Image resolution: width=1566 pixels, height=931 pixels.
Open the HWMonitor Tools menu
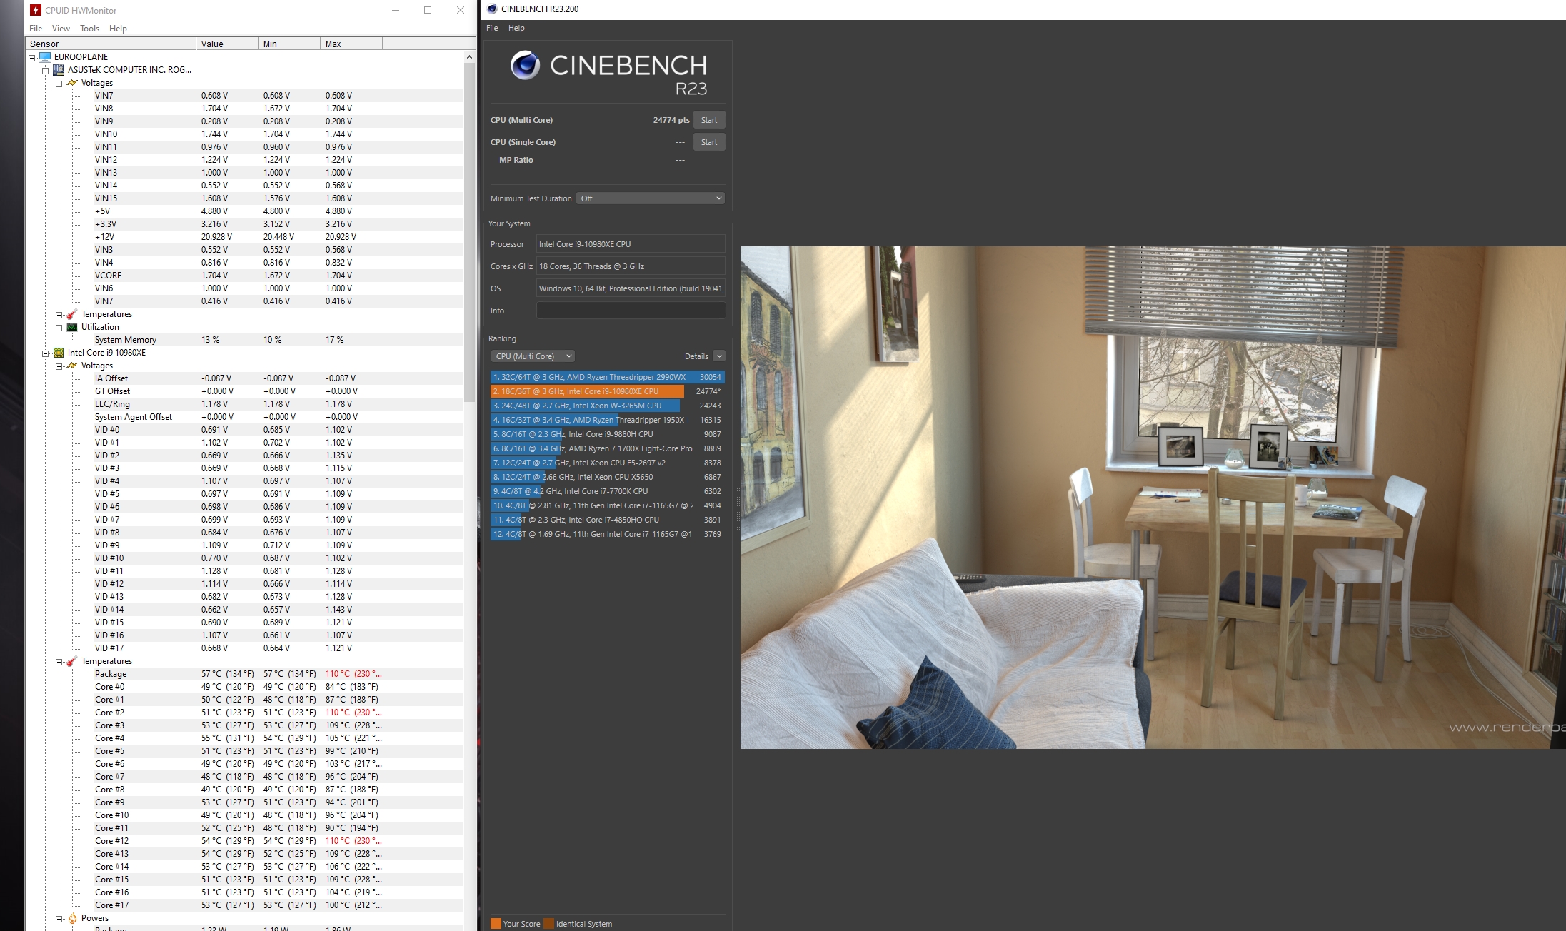(x=89, y=29)
